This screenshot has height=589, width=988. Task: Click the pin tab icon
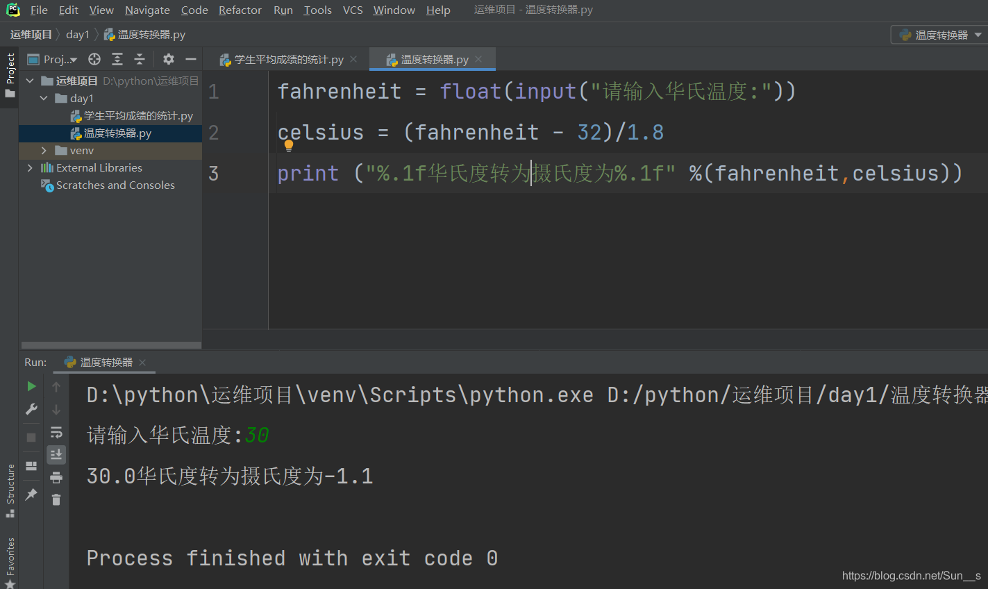[31, 494]
